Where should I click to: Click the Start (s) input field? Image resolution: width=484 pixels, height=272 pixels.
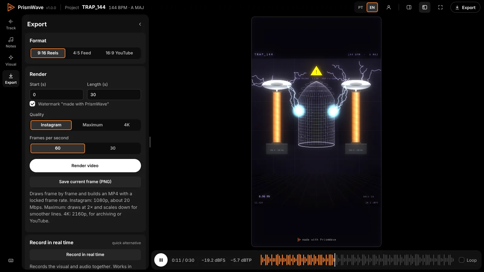(57, 95)
